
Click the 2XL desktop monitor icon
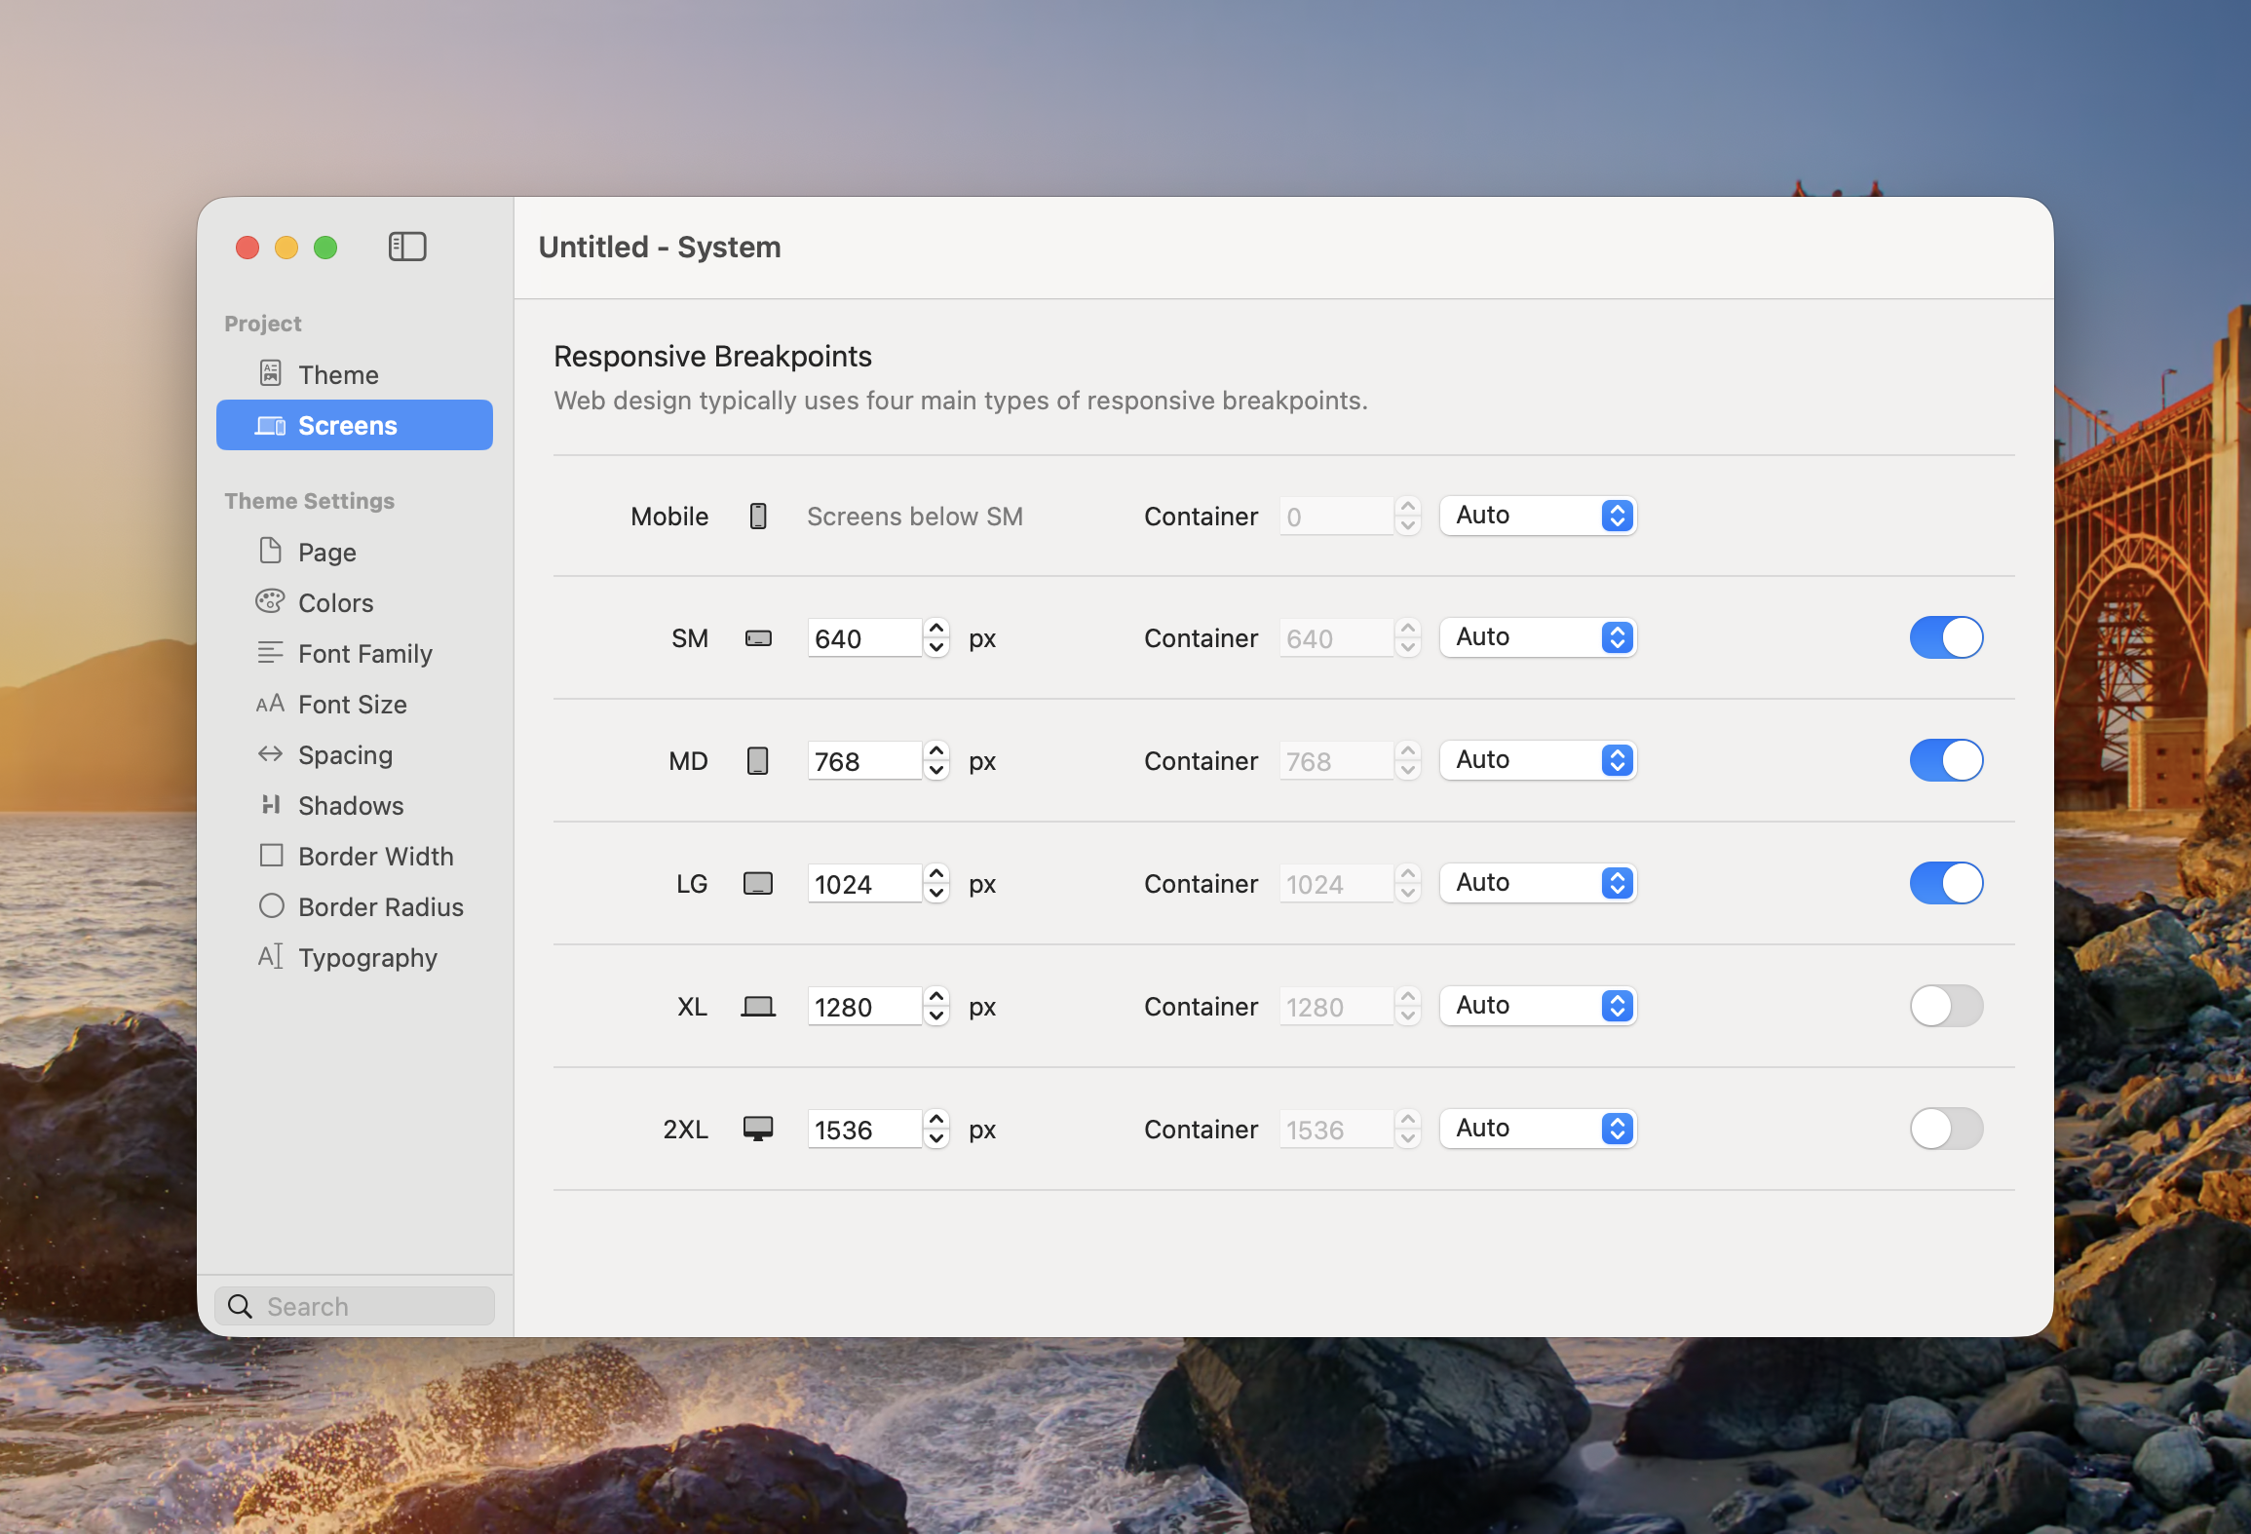758,1130
